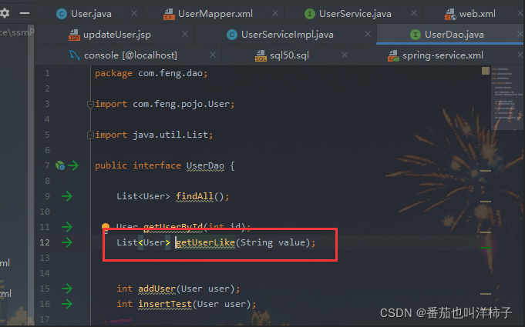Screen dimensions: 525x327
Task: Click the updateUser.jsp JSP file icon
Action: click(x=74, y=35)
